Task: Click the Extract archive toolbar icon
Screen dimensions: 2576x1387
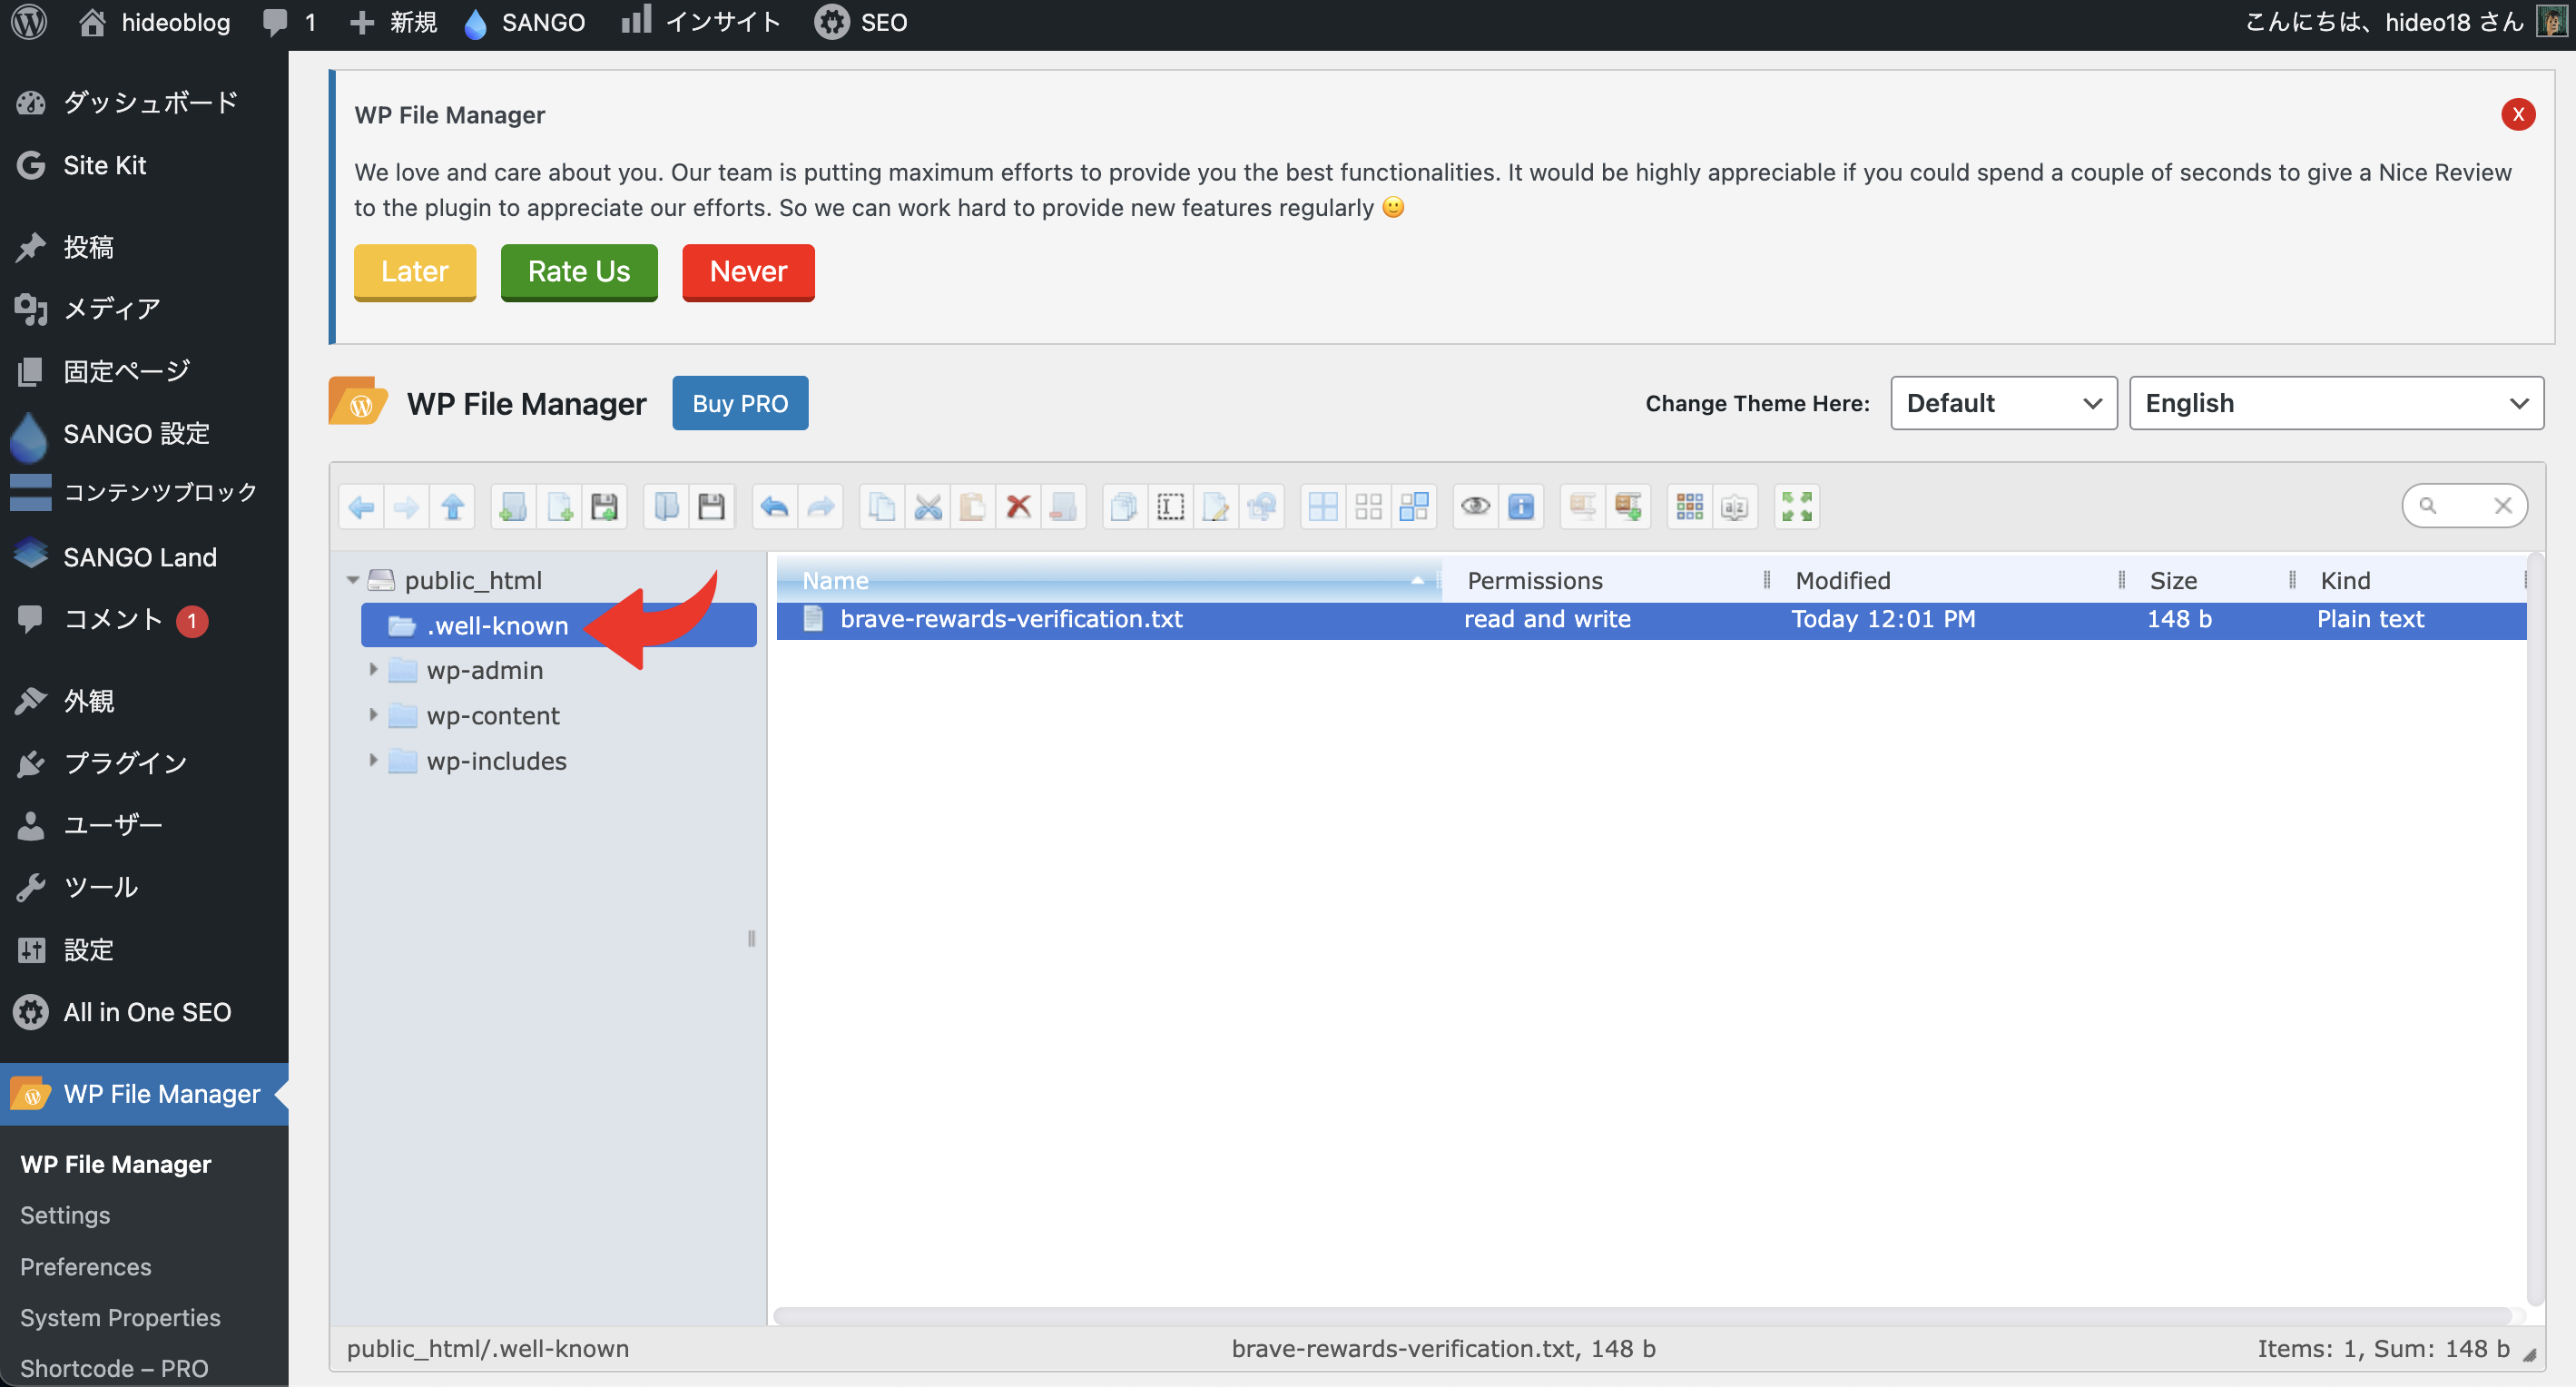Action: 1582,507
